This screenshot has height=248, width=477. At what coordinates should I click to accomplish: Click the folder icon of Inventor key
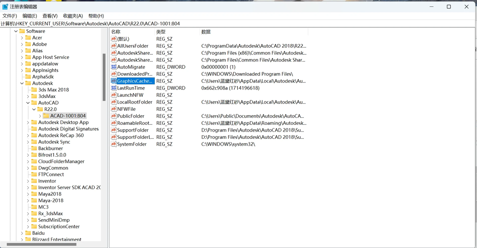(34, 181)
